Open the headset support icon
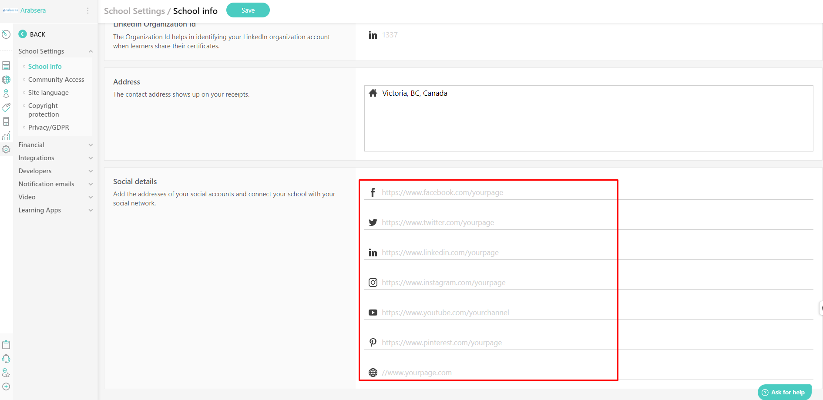This screenshot has height=400, width=823. click(x=6, y=359)
